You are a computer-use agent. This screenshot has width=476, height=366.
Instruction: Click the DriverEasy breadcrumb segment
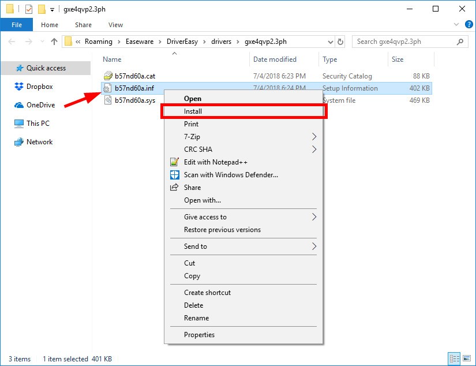click(x=182, y=42)
